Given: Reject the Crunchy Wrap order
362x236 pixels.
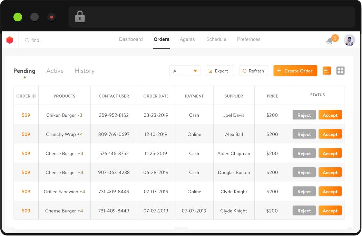Looking at the screenshot, I should click(x=304, y=134).
